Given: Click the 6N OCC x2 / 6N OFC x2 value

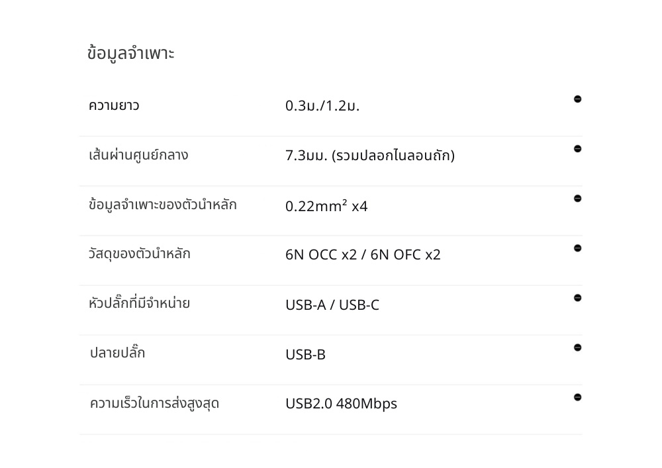Looking at the screenshot, I should (363, 255).
